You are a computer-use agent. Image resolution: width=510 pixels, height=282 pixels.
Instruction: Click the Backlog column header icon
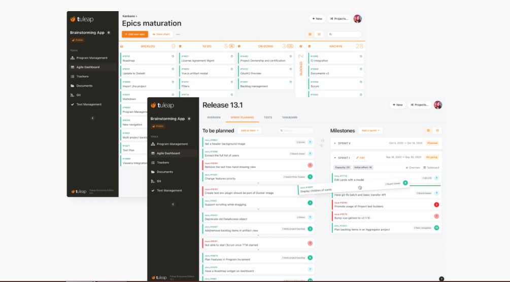pos(122,47)
